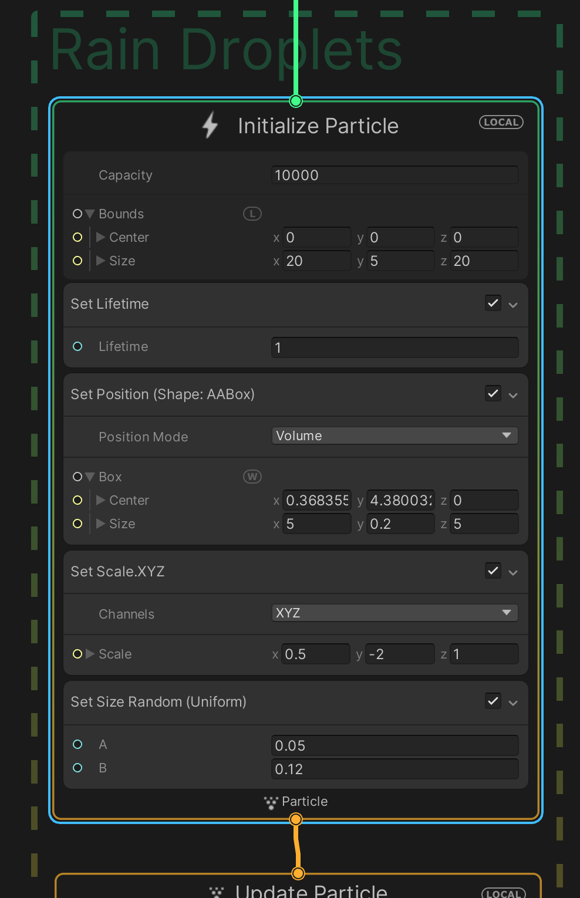
Task: Click the Initialize Particle lightning bolt icon
Action: [x=210, y=125]
